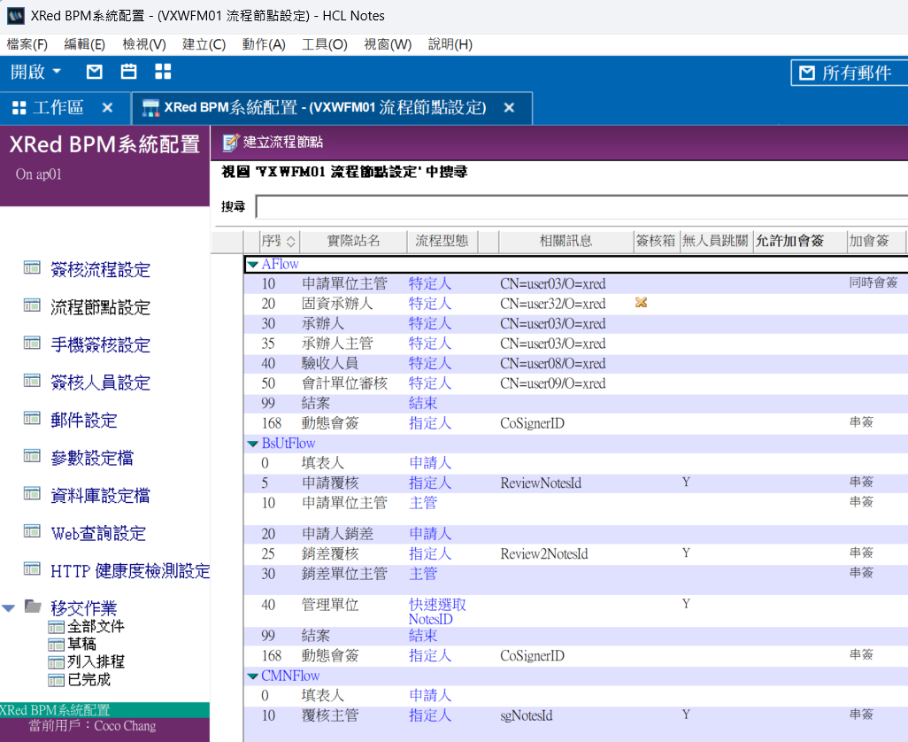Click the 簽核箱 mark in 固資承辦人 row
Screen dimensions: 908x742
[x=642, y=304]
